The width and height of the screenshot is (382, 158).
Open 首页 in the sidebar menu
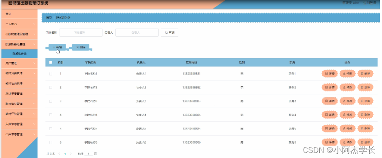coord(8,14)
